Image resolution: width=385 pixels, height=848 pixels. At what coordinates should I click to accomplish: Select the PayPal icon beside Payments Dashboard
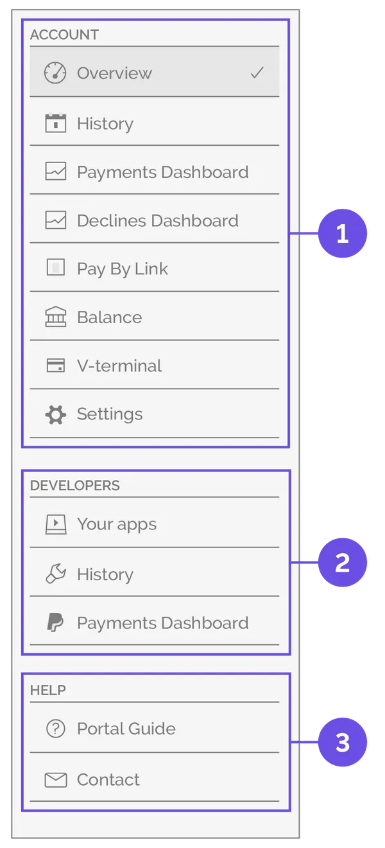55,622
